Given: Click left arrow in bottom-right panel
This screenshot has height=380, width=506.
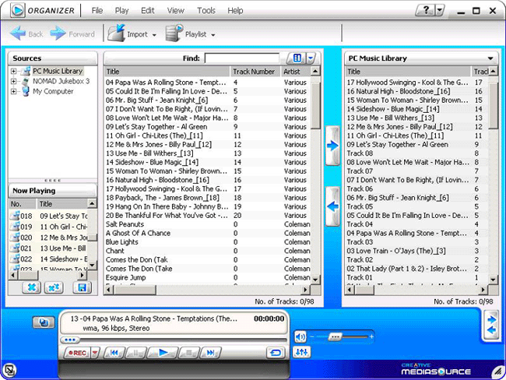Looking at the screenshot, I should pos(492,331).
